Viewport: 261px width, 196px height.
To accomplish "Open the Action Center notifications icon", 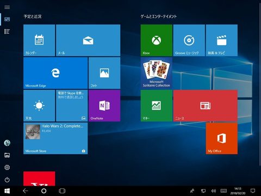I will pyautogui.click(x=253, y=191).
